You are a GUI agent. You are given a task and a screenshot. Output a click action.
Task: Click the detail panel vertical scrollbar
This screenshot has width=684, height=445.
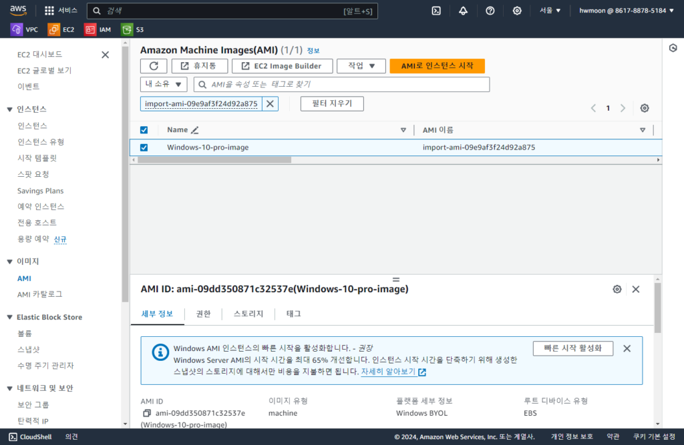(657, 308)
